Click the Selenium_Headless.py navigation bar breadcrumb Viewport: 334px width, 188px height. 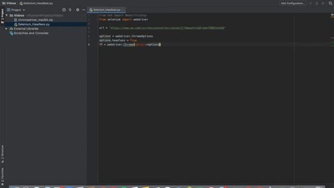(36, 3)
